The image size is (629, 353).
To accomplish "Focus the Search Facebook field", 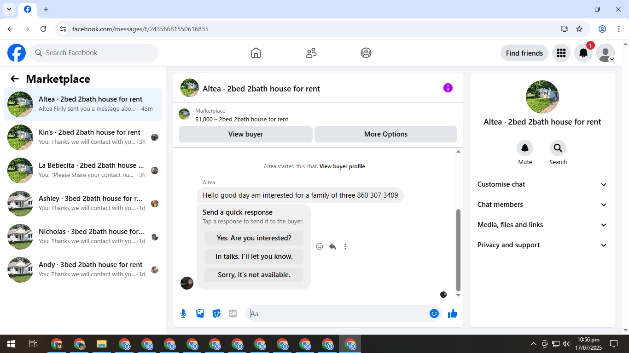I will pos(94,53).
